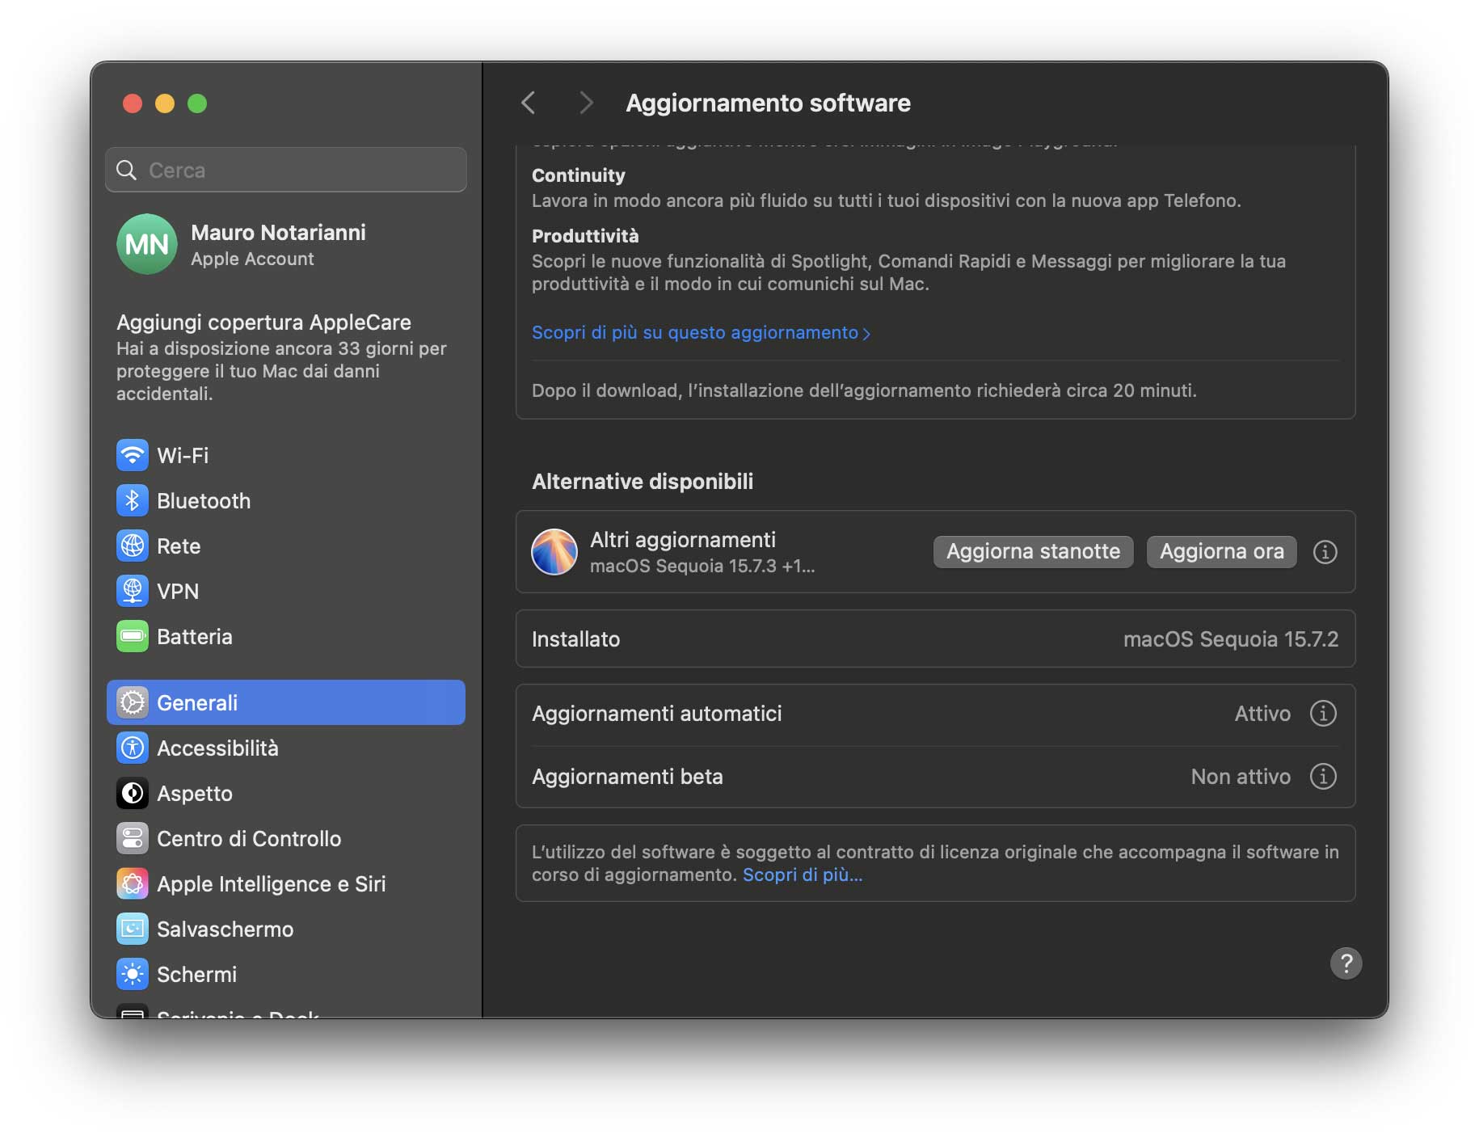The width and height of the screenshot is (1479, 1138).
Task: Select the Bluetooth sidebar icon
Action: (x=133, y=500)
